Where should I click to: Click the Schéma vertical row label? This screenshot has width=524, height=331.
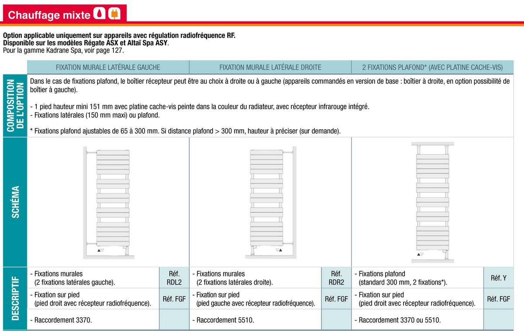pyautogui.click(x=15, y=202)
